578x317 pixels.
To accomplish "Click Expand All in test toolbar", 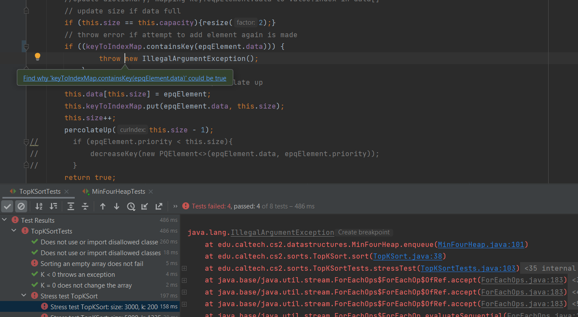I will (x=71, y=206).
